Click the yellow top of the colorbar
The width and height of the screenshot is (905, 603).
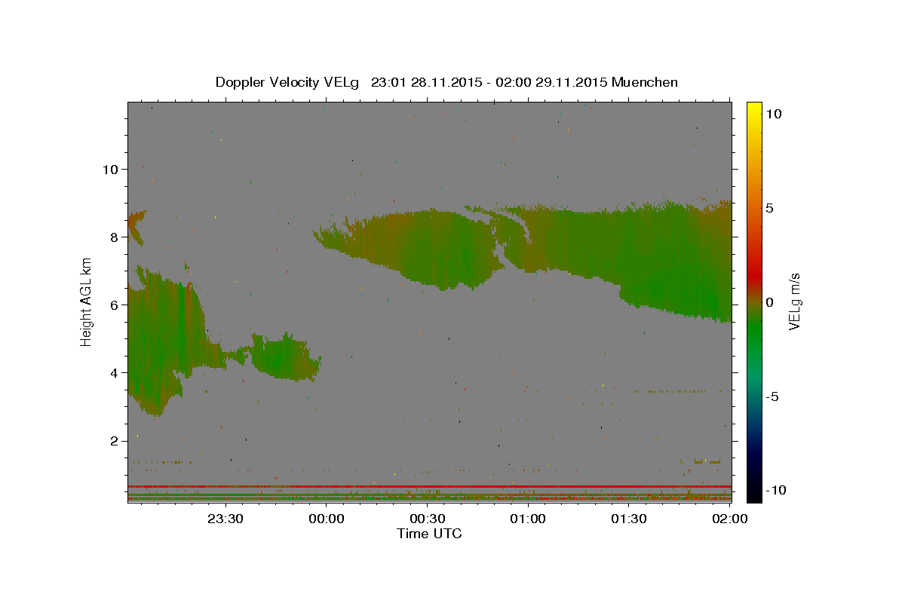point(754,109)
